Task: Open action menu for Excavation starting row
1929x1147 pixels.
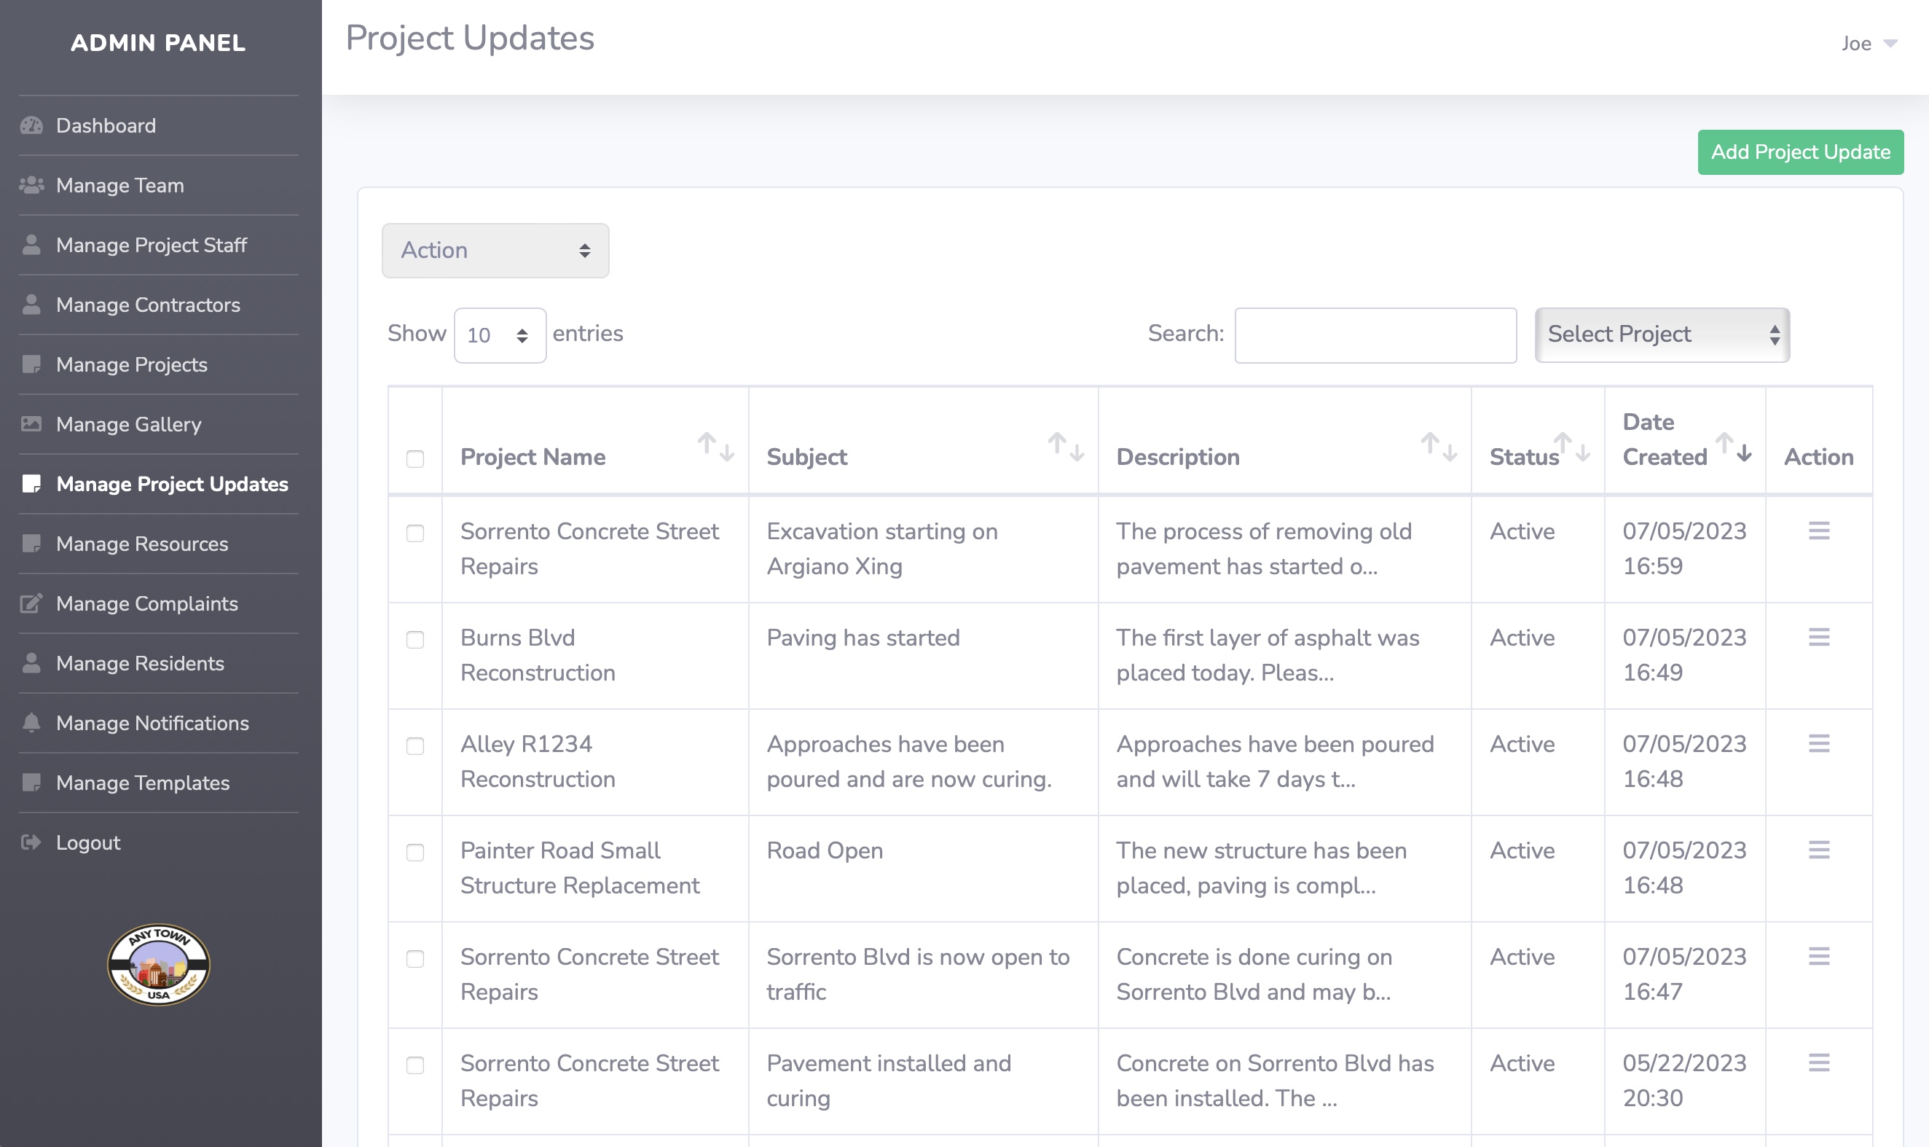Action: coord(1818,531)
